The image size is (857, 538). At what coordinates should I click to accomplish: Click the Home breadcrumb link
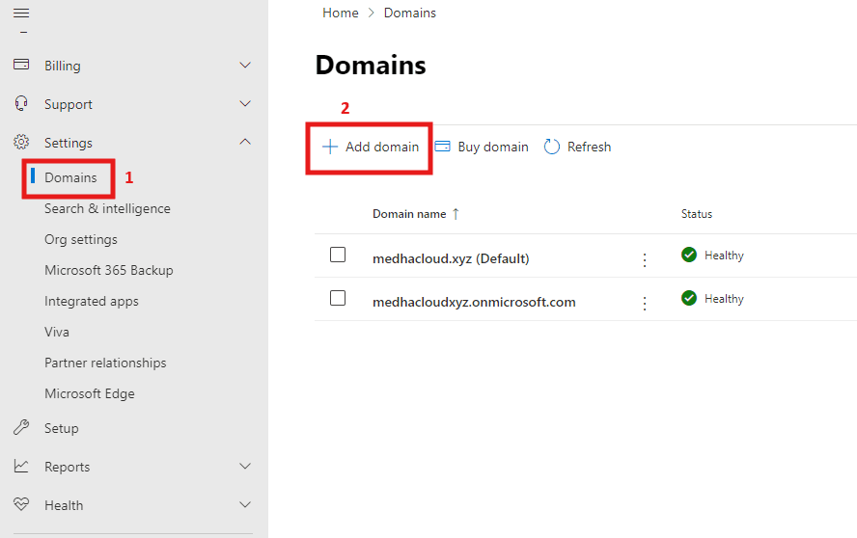(341, 13)
